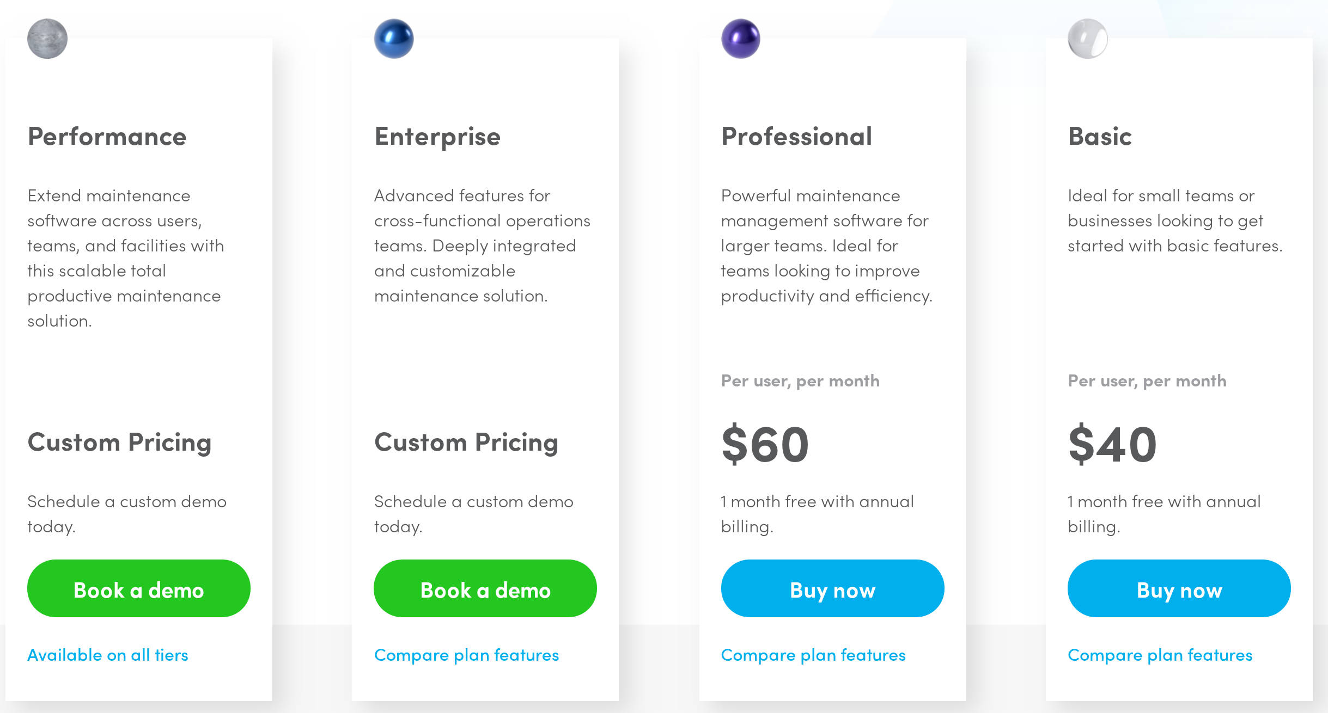Viewport: 1328px width, 713px height.
Task: Click the blue sphere icon above Enterprise
Action: point(394,39)
